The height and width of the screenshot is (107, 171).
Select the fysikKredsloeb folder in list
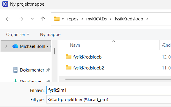(x=87, y=57)
